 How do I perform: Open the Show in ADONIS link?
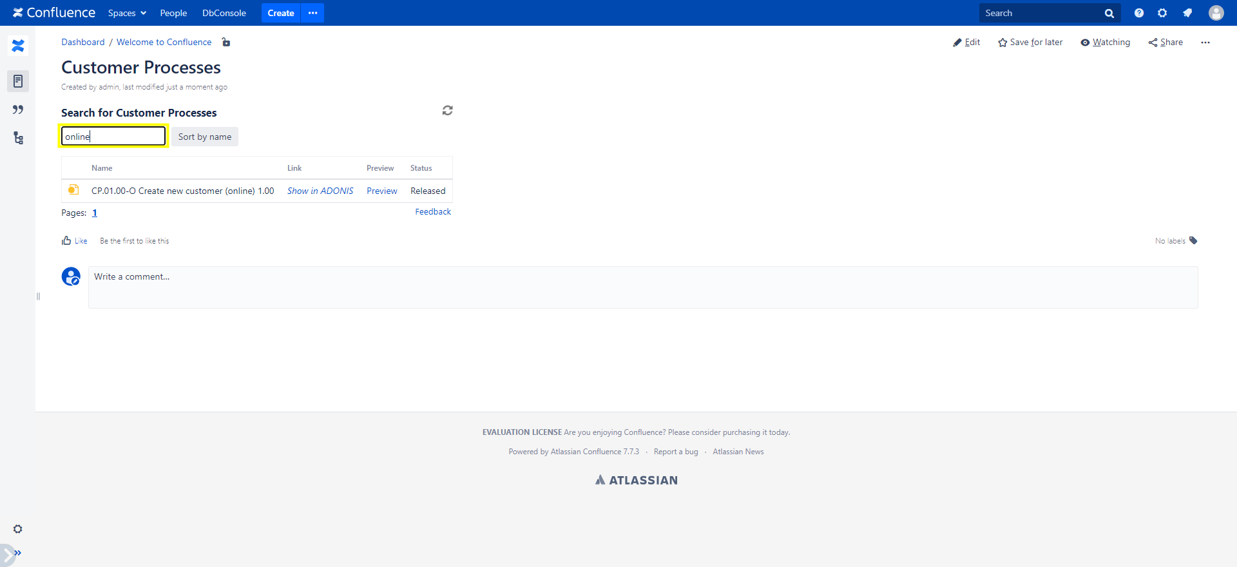click(x=320, y=191)
